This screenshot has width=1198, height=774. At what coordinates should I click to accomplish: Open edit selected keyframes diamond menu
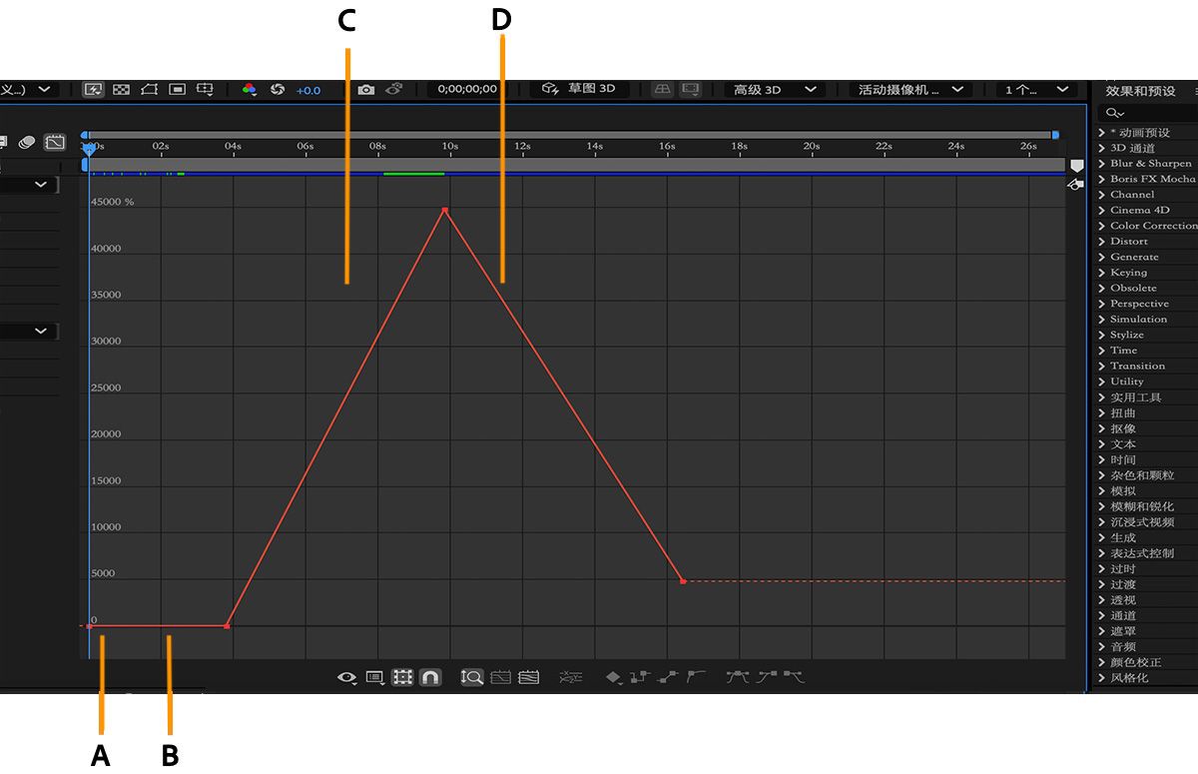tap(614, 677)
